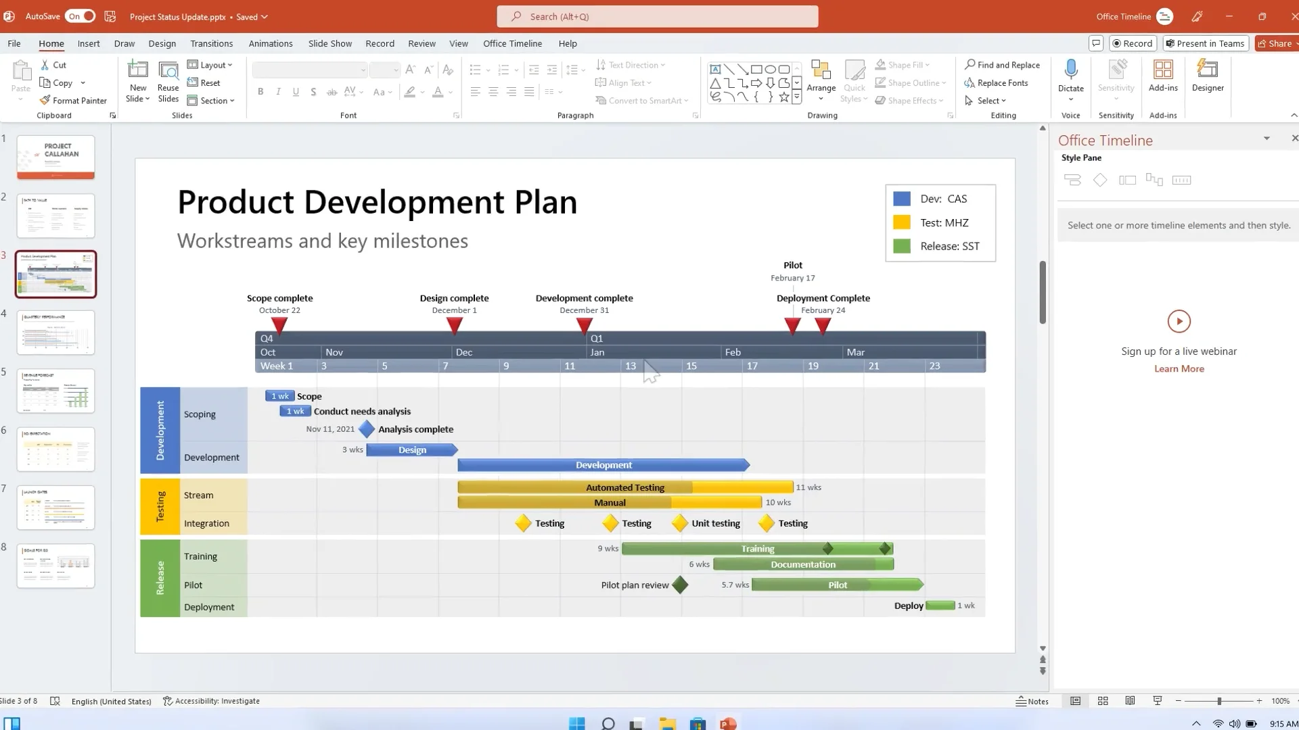Click the Designer icon in ribbon
The image size is (1299, 730).
pyautogui.click(x=1208, y=70)
